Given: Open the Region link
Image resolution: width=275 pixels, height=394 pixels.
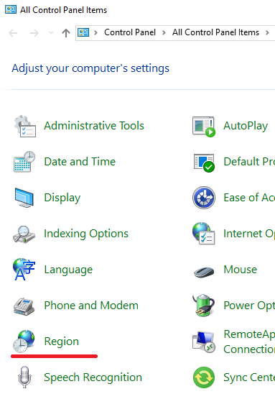Looking at the screenshot, I should (x=62, y=342).
